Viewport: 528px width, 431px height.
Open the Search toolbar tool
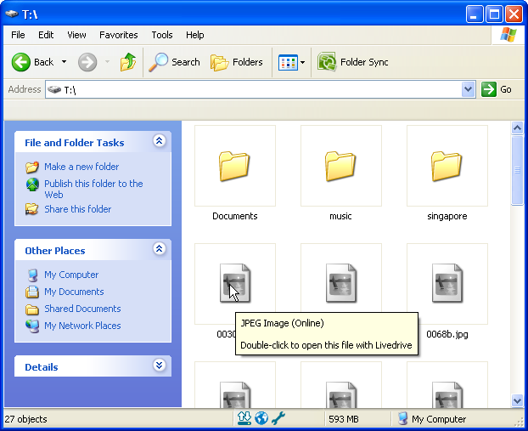175,62
